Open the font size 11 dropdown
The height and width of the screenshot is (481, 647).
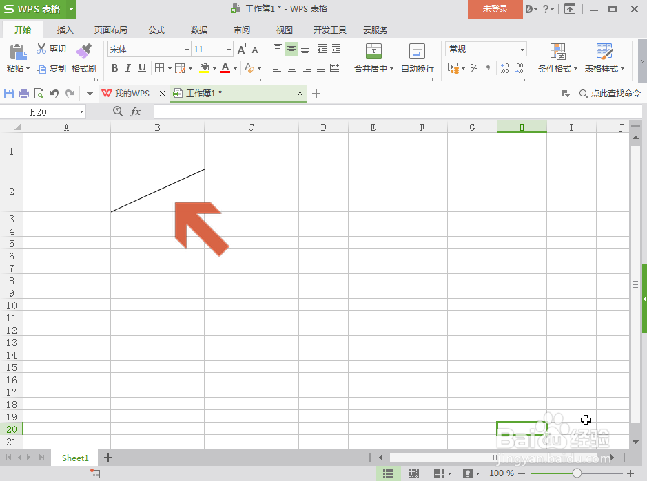(x=229, y=50)
